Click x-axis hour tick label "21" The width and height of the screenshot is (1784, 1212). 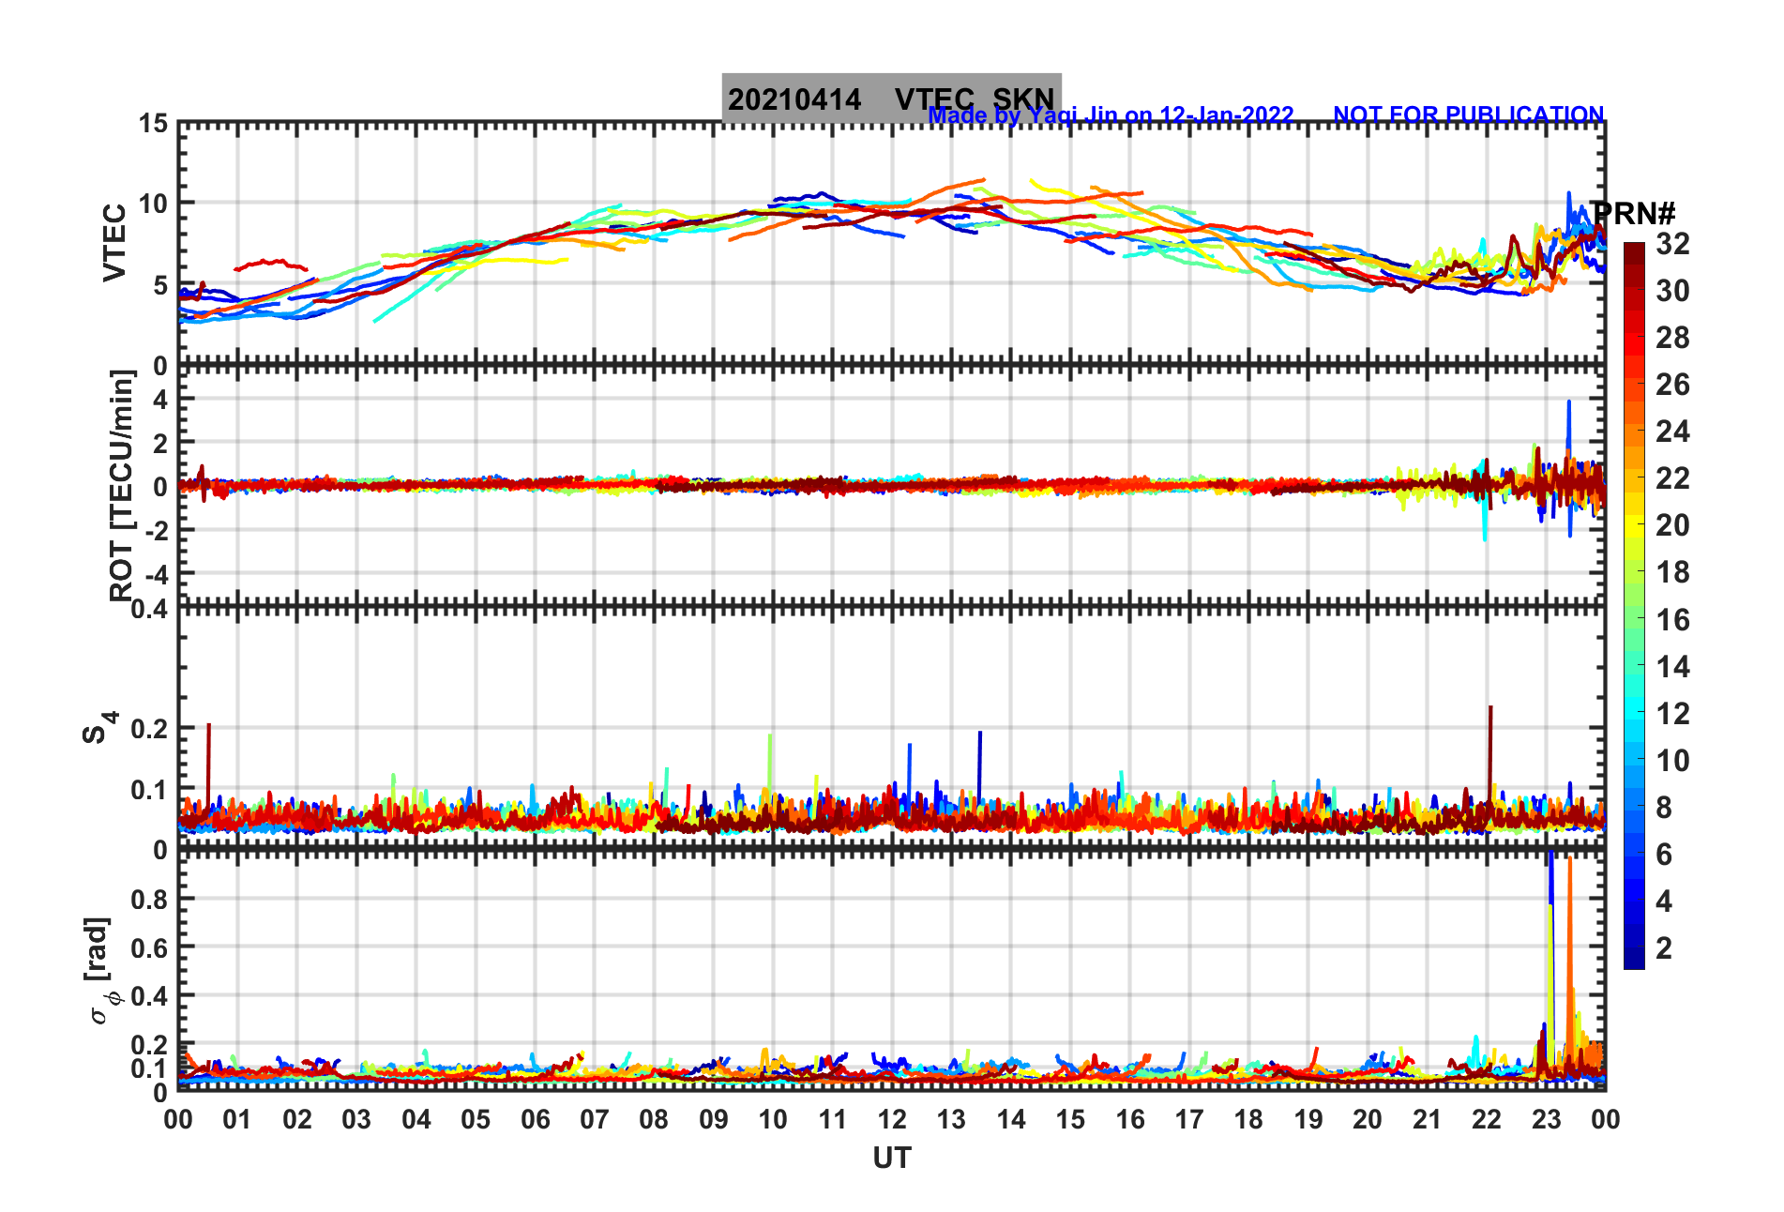point(1427,1119)
